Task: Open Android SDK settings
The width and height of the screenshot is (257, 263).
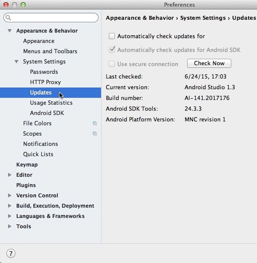Action: pos(47,113)
